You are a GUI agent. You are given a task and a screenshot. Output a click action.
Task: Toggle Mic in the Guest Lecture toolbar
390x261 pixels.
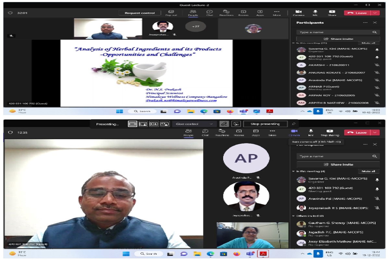(315, 12)
